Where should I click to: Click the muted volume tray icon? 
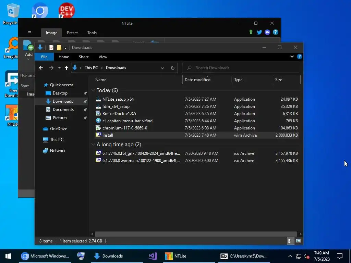coord(307,256)
